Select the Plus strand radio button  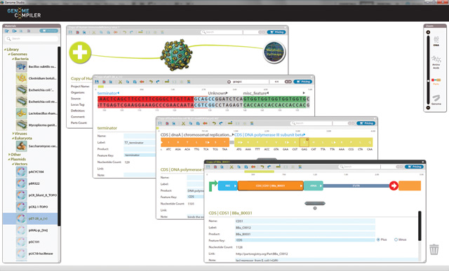coord(378,239)
